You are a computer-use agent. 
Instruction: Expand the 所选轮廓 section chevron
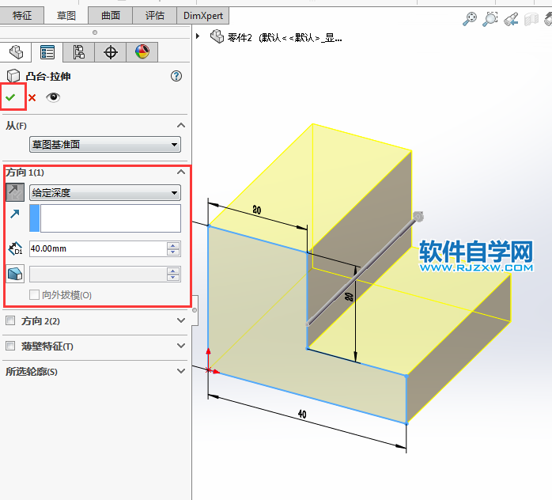coord(181,371)
